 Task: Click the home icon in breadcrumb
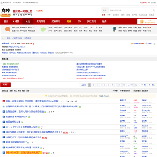click(x=3, y=38)
